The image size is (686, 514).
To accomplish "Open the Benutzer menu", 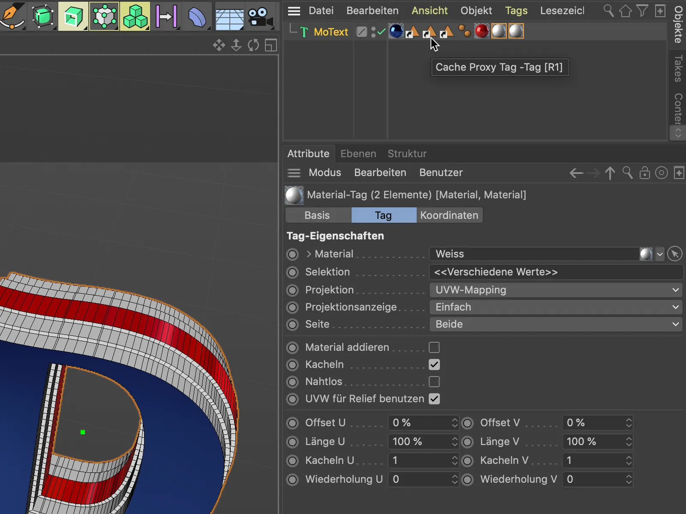I will (441, 173).
